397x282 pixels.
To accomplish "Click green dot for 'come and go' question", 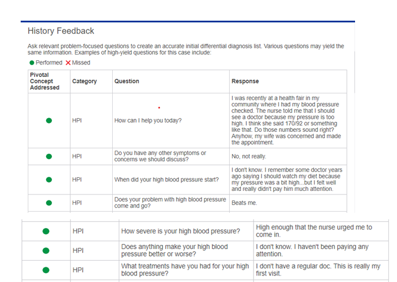I will coord(49,203).
